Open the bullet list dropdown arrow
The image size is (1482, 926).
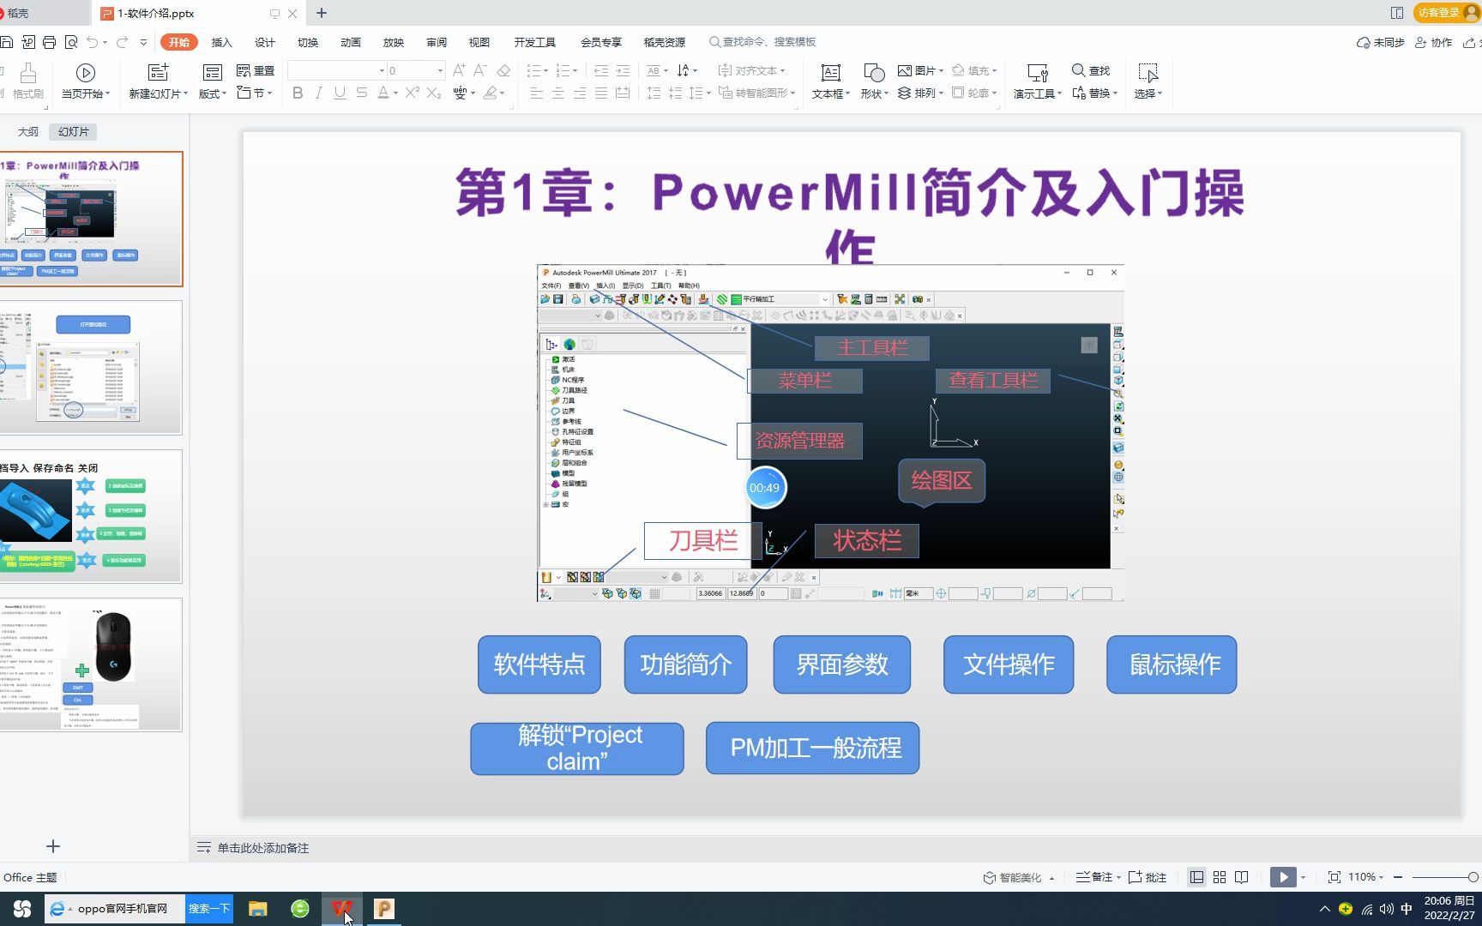point(545,70)
